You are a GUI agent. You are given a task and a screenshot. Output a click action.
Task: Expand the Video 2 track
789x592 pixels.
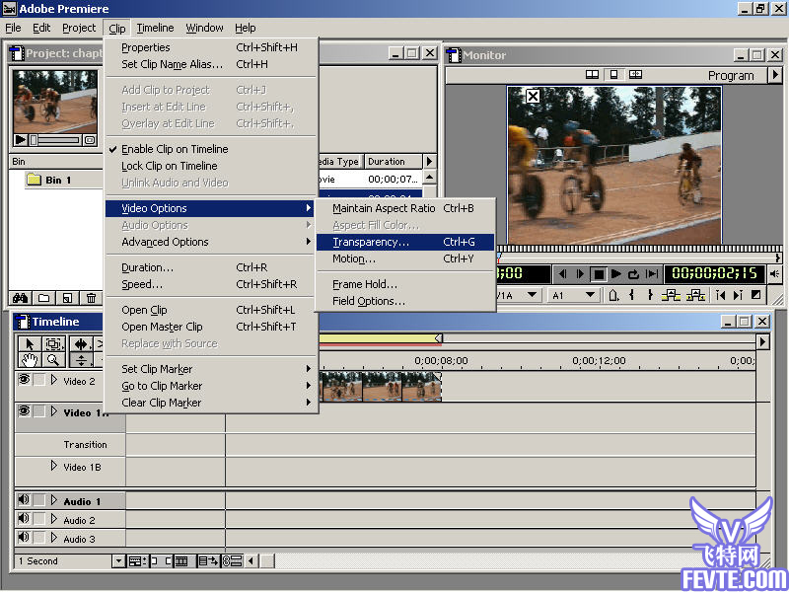pyautogui.click(x=54, y=380)
